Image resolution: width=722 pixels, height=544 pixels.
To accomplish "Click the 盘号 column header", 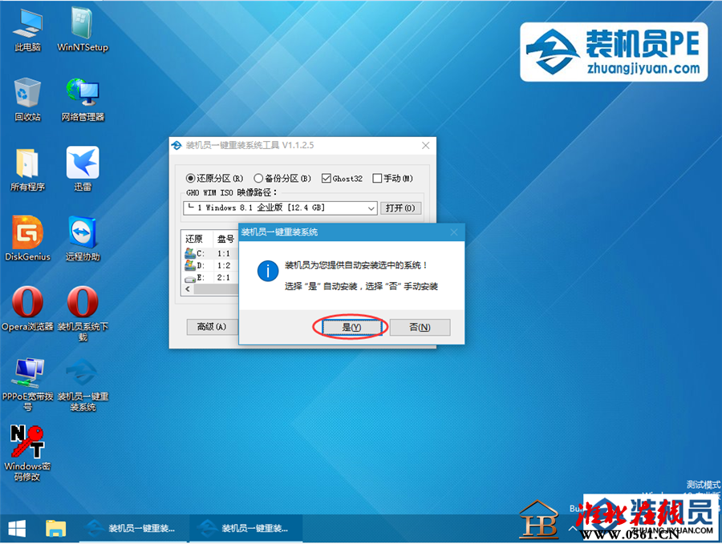I will 225,239.
